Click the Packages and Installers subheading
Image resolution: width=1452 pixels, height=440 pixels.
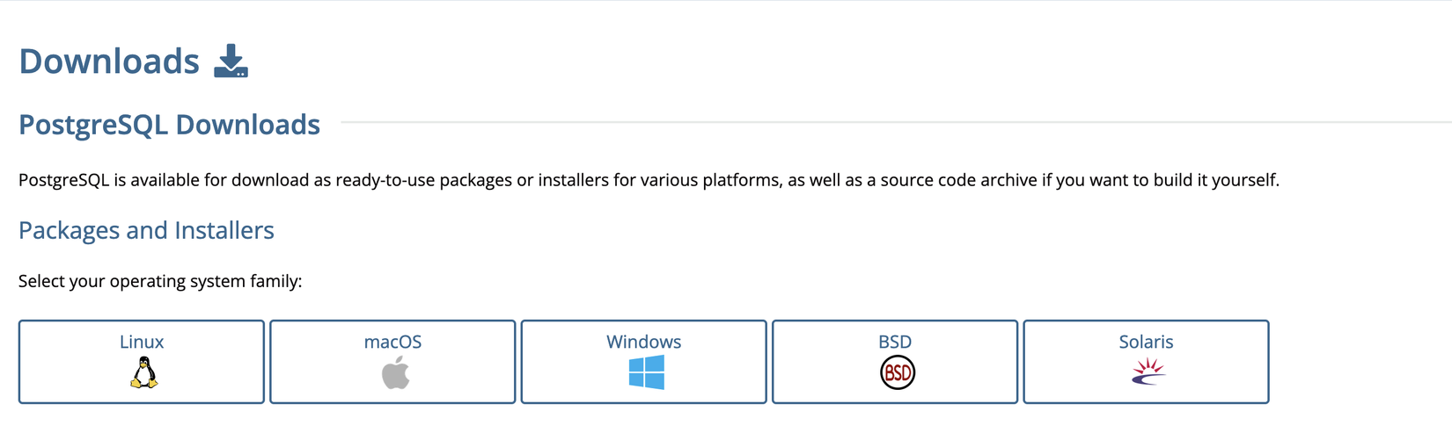(146, 230)
